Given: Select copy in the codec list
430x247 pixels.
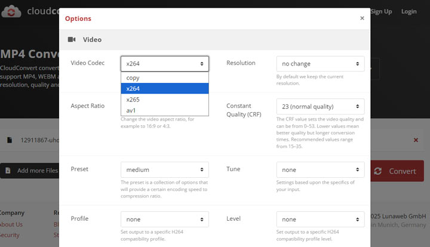Looking at the screenshot, I should pyautogui.click(x=165, y=78).
